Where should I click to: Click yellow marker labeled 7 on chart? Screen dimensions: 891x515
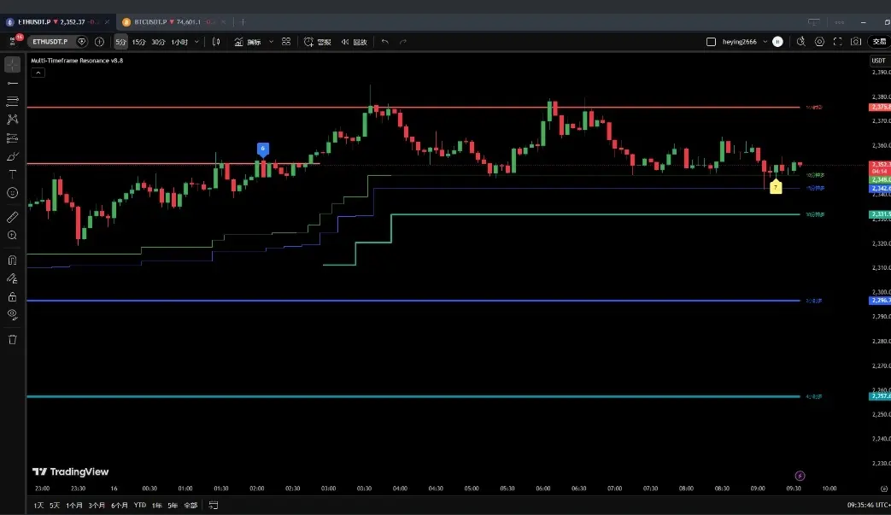click(x=776, y=187)
